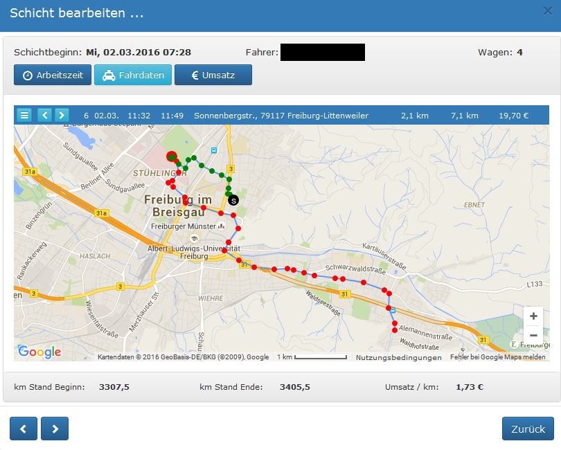The width and height of the screenshot is (561, 450).
Task: Go to previous shift with bottom arrow
Action: click(24, 429)
